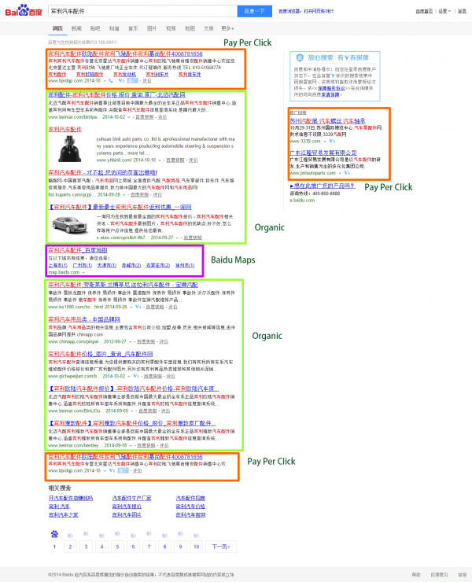Open related search 宾利汽车官网
The height and width of the screenshot is (582, 472).
point(190,515)
